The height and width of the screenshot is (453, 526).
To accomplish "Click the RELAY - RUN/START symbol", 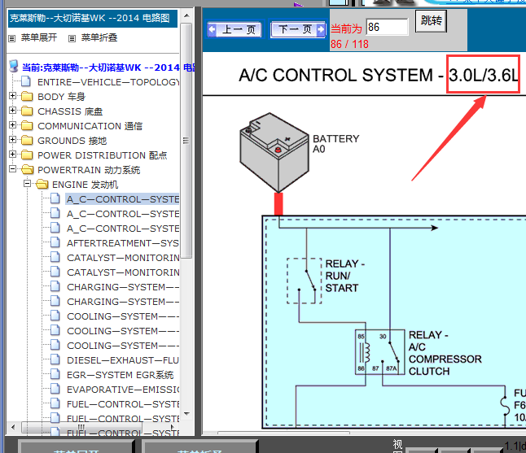I will 304,281.
